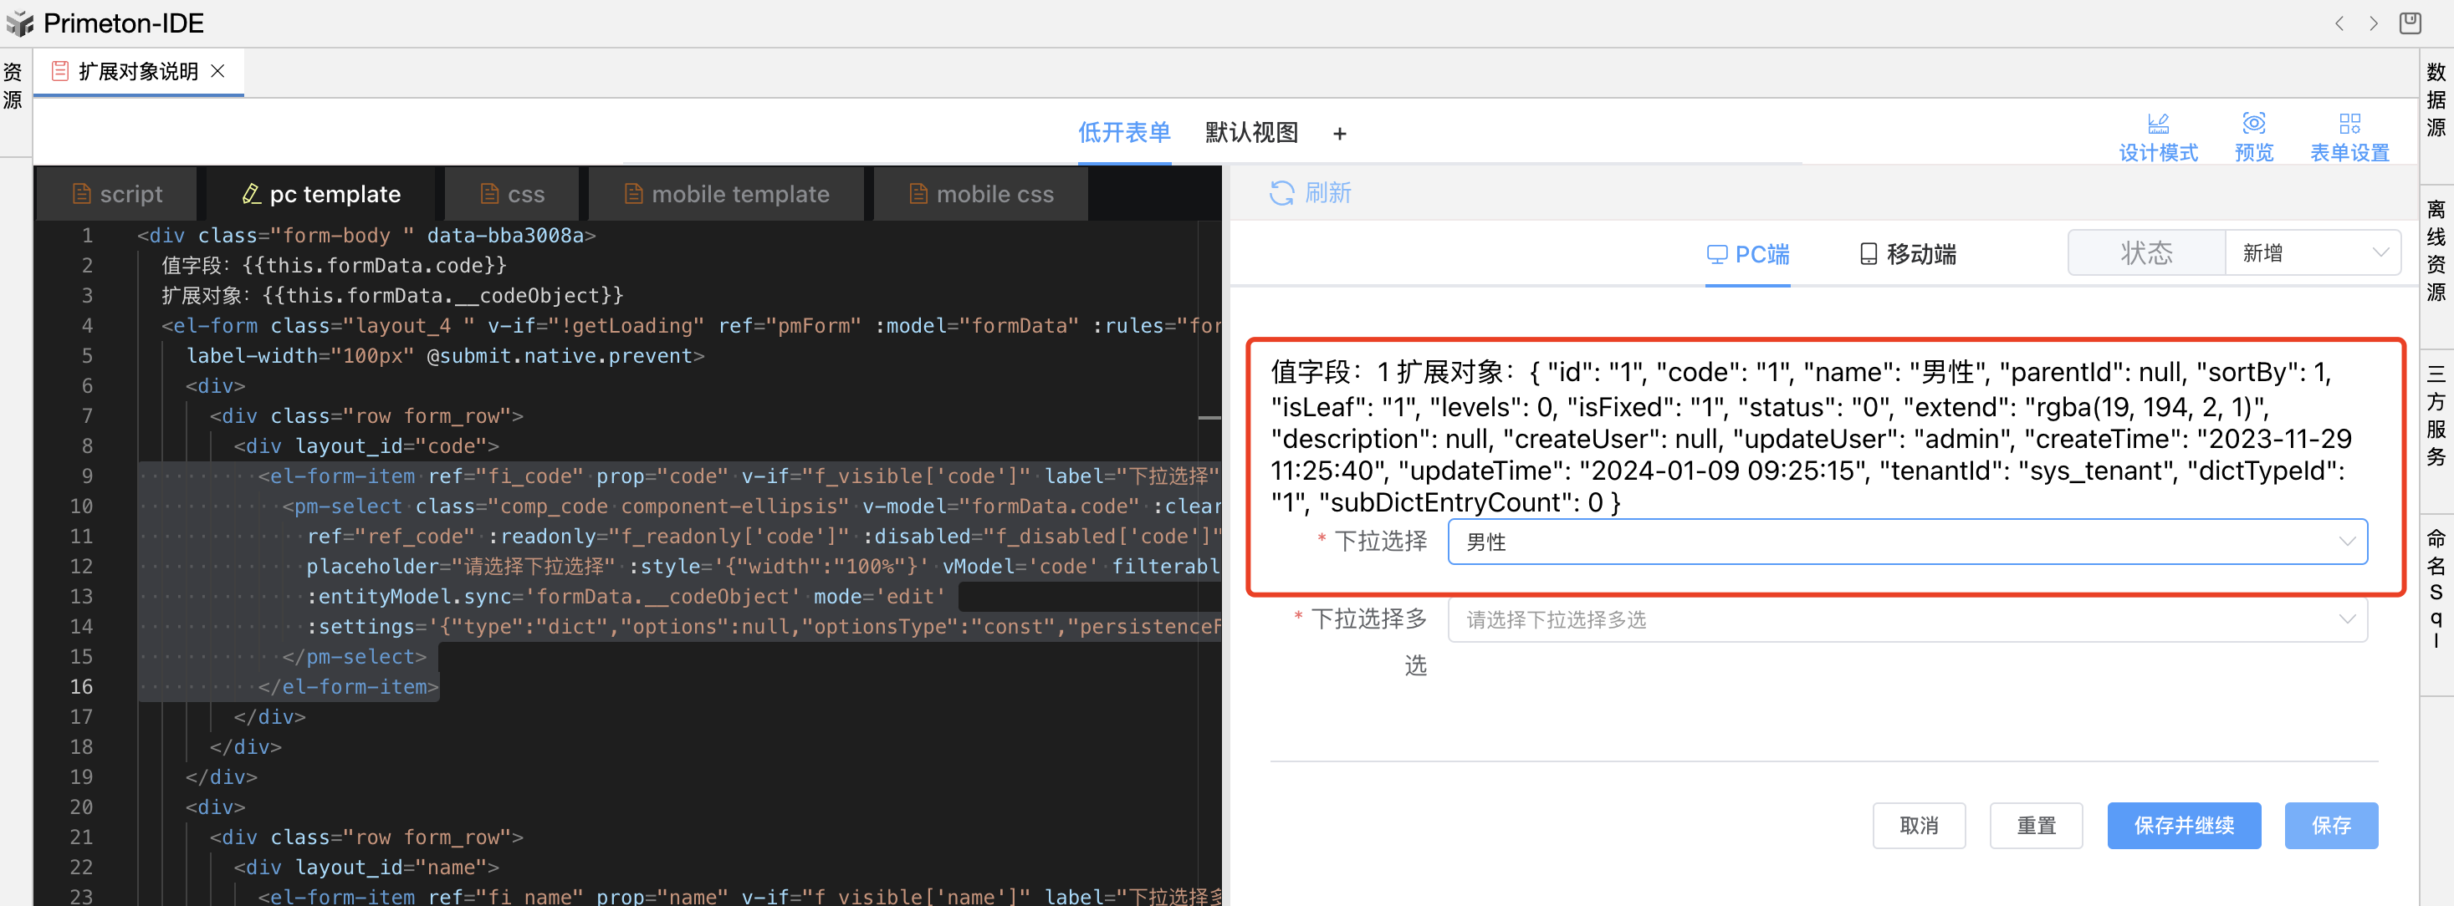2454x906 pixels.
Task: Click the save layout icon top right
Action: [x=2409, y=23]
